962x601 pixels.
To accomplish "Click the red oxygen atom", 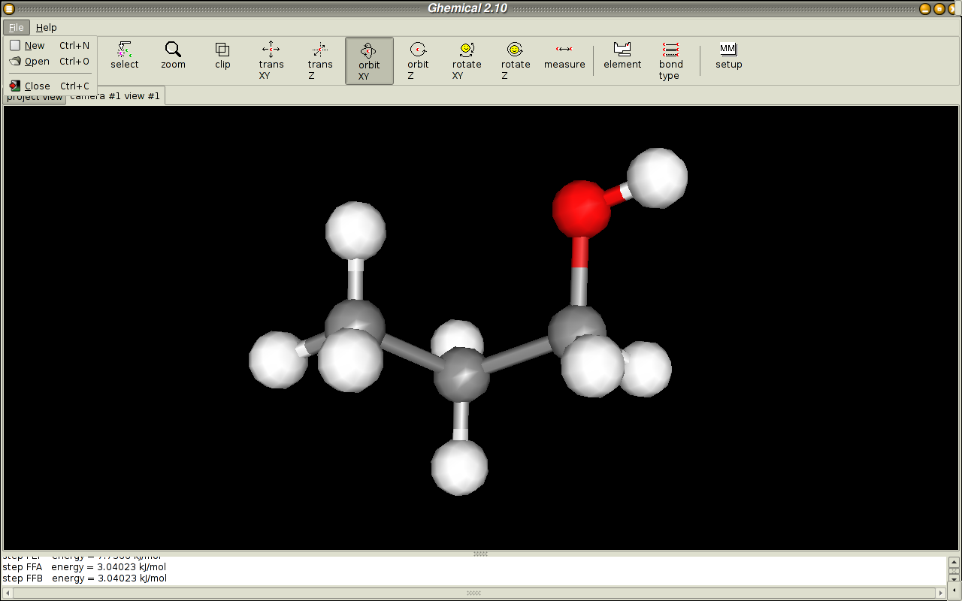I will (x=581, y=209).
